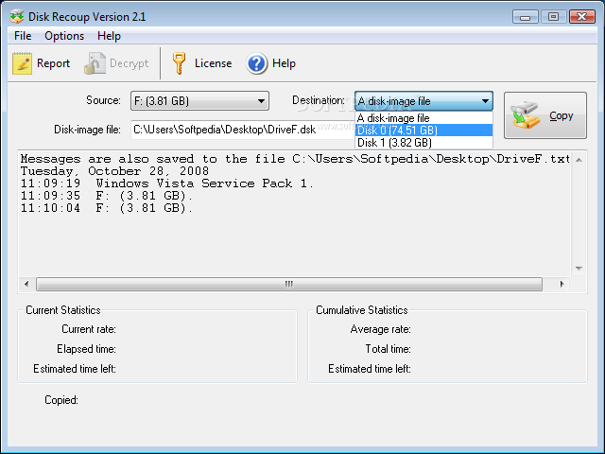
Task: Click the '11:10:04 F: (3.81 GB).' log line
Action: click(106, 208)
